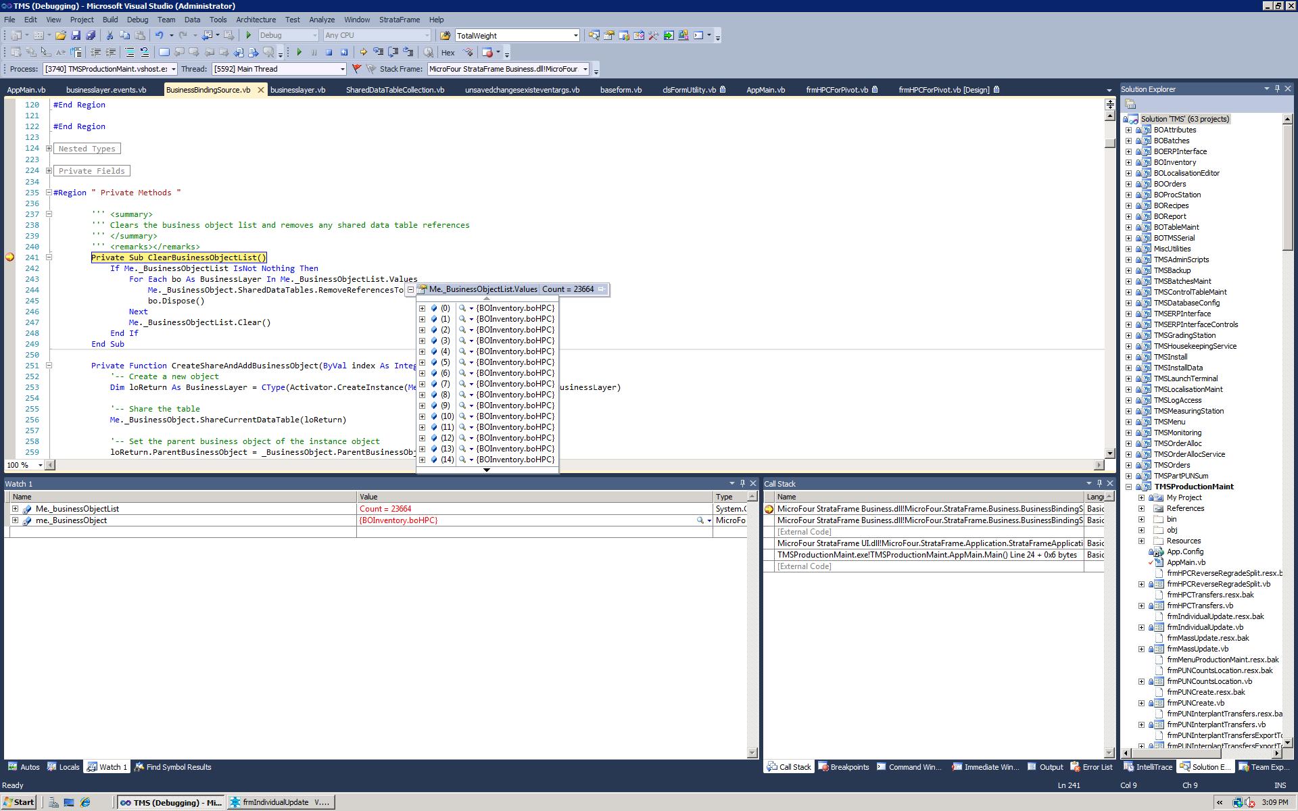The height and width of the screenshot is (811, 1298).
Task: Expand the Nested Types collapsed region
Action: 49,149
